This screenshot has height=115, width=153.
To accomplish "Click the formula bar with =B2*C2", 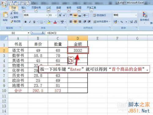I will point(99,33).
